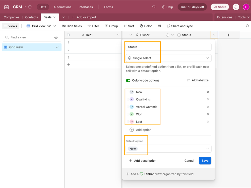Click the collaborators icon next to Grid view

pos(49,26)
